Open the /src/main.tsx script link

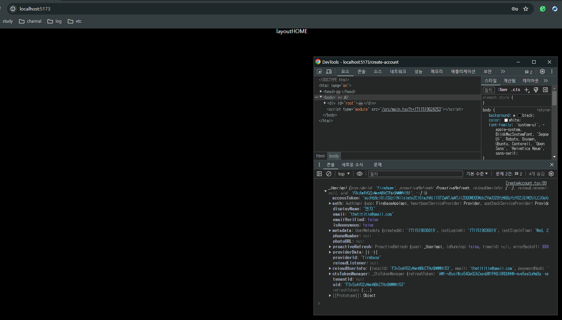pos(411,109)
